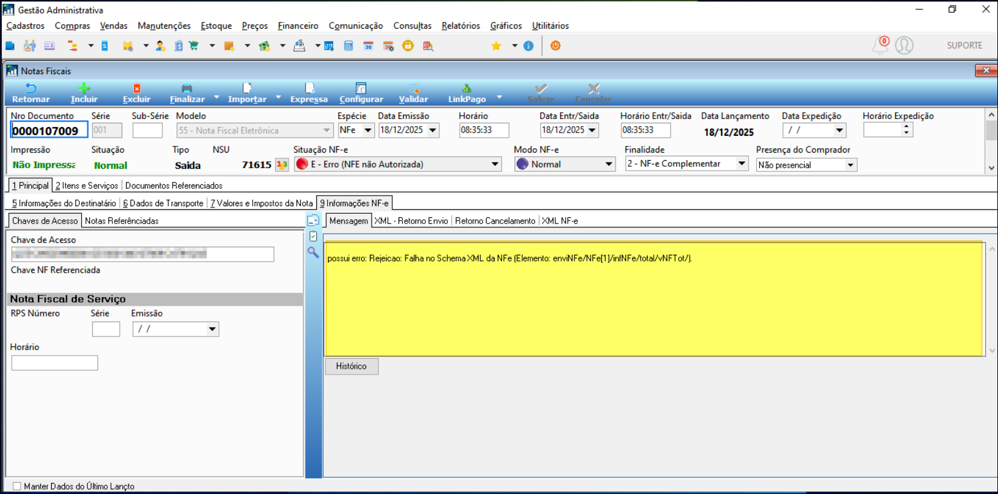Open the Itens e Serviços tab

pos(87,186)
